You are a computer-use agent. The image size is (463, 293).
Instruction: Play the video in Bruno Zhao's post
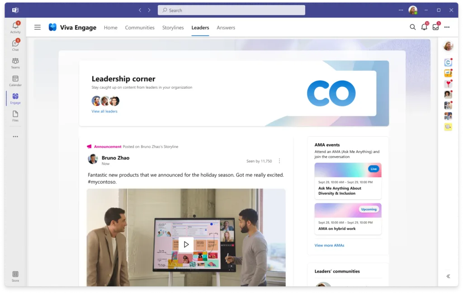pyautogui.click(x=186, y=244)
